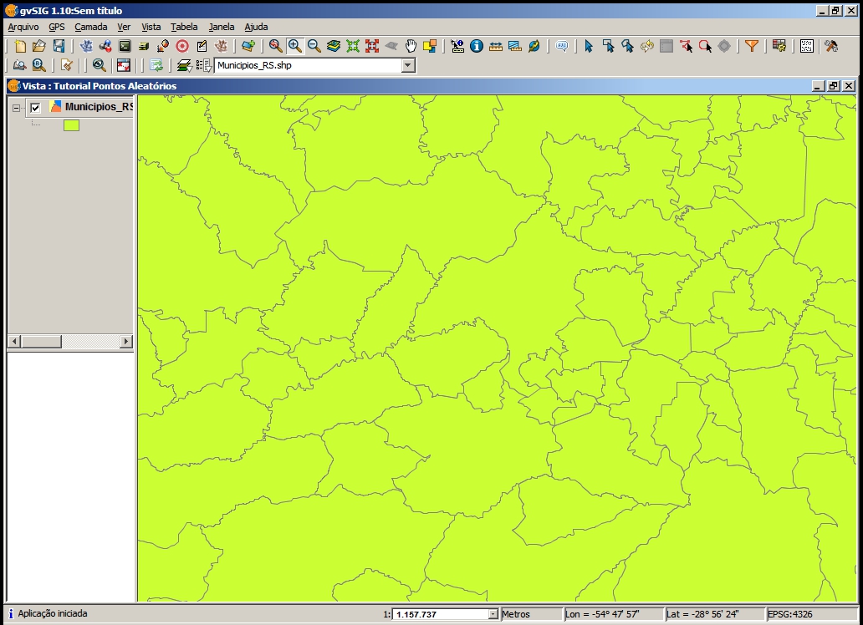This screenshot has width=863, height=625.
Task: Select the Zoom Out tool
Action: point(314,46)
